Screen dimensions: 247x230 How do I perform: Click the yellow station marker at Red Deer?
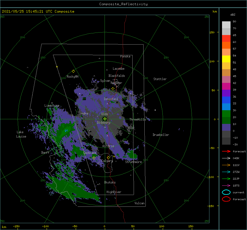113,89
